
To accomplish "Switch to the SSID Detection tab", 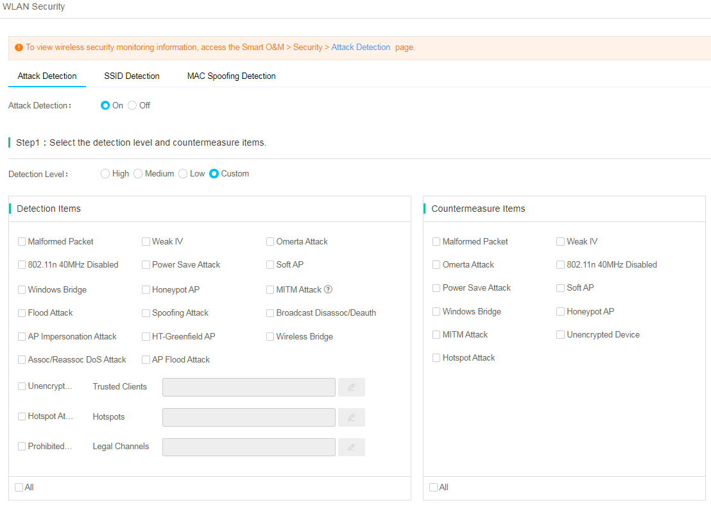I will click(x=132, y=76).
